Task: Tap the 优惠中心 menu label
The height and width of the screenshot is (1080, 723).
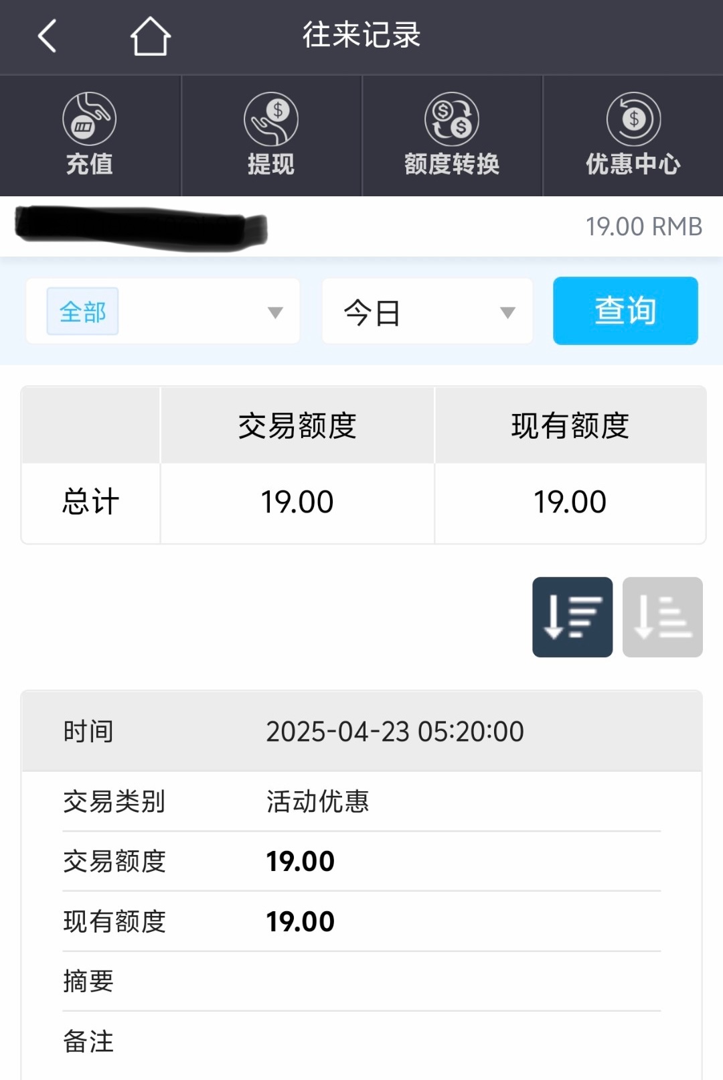Action: point(633,164)
